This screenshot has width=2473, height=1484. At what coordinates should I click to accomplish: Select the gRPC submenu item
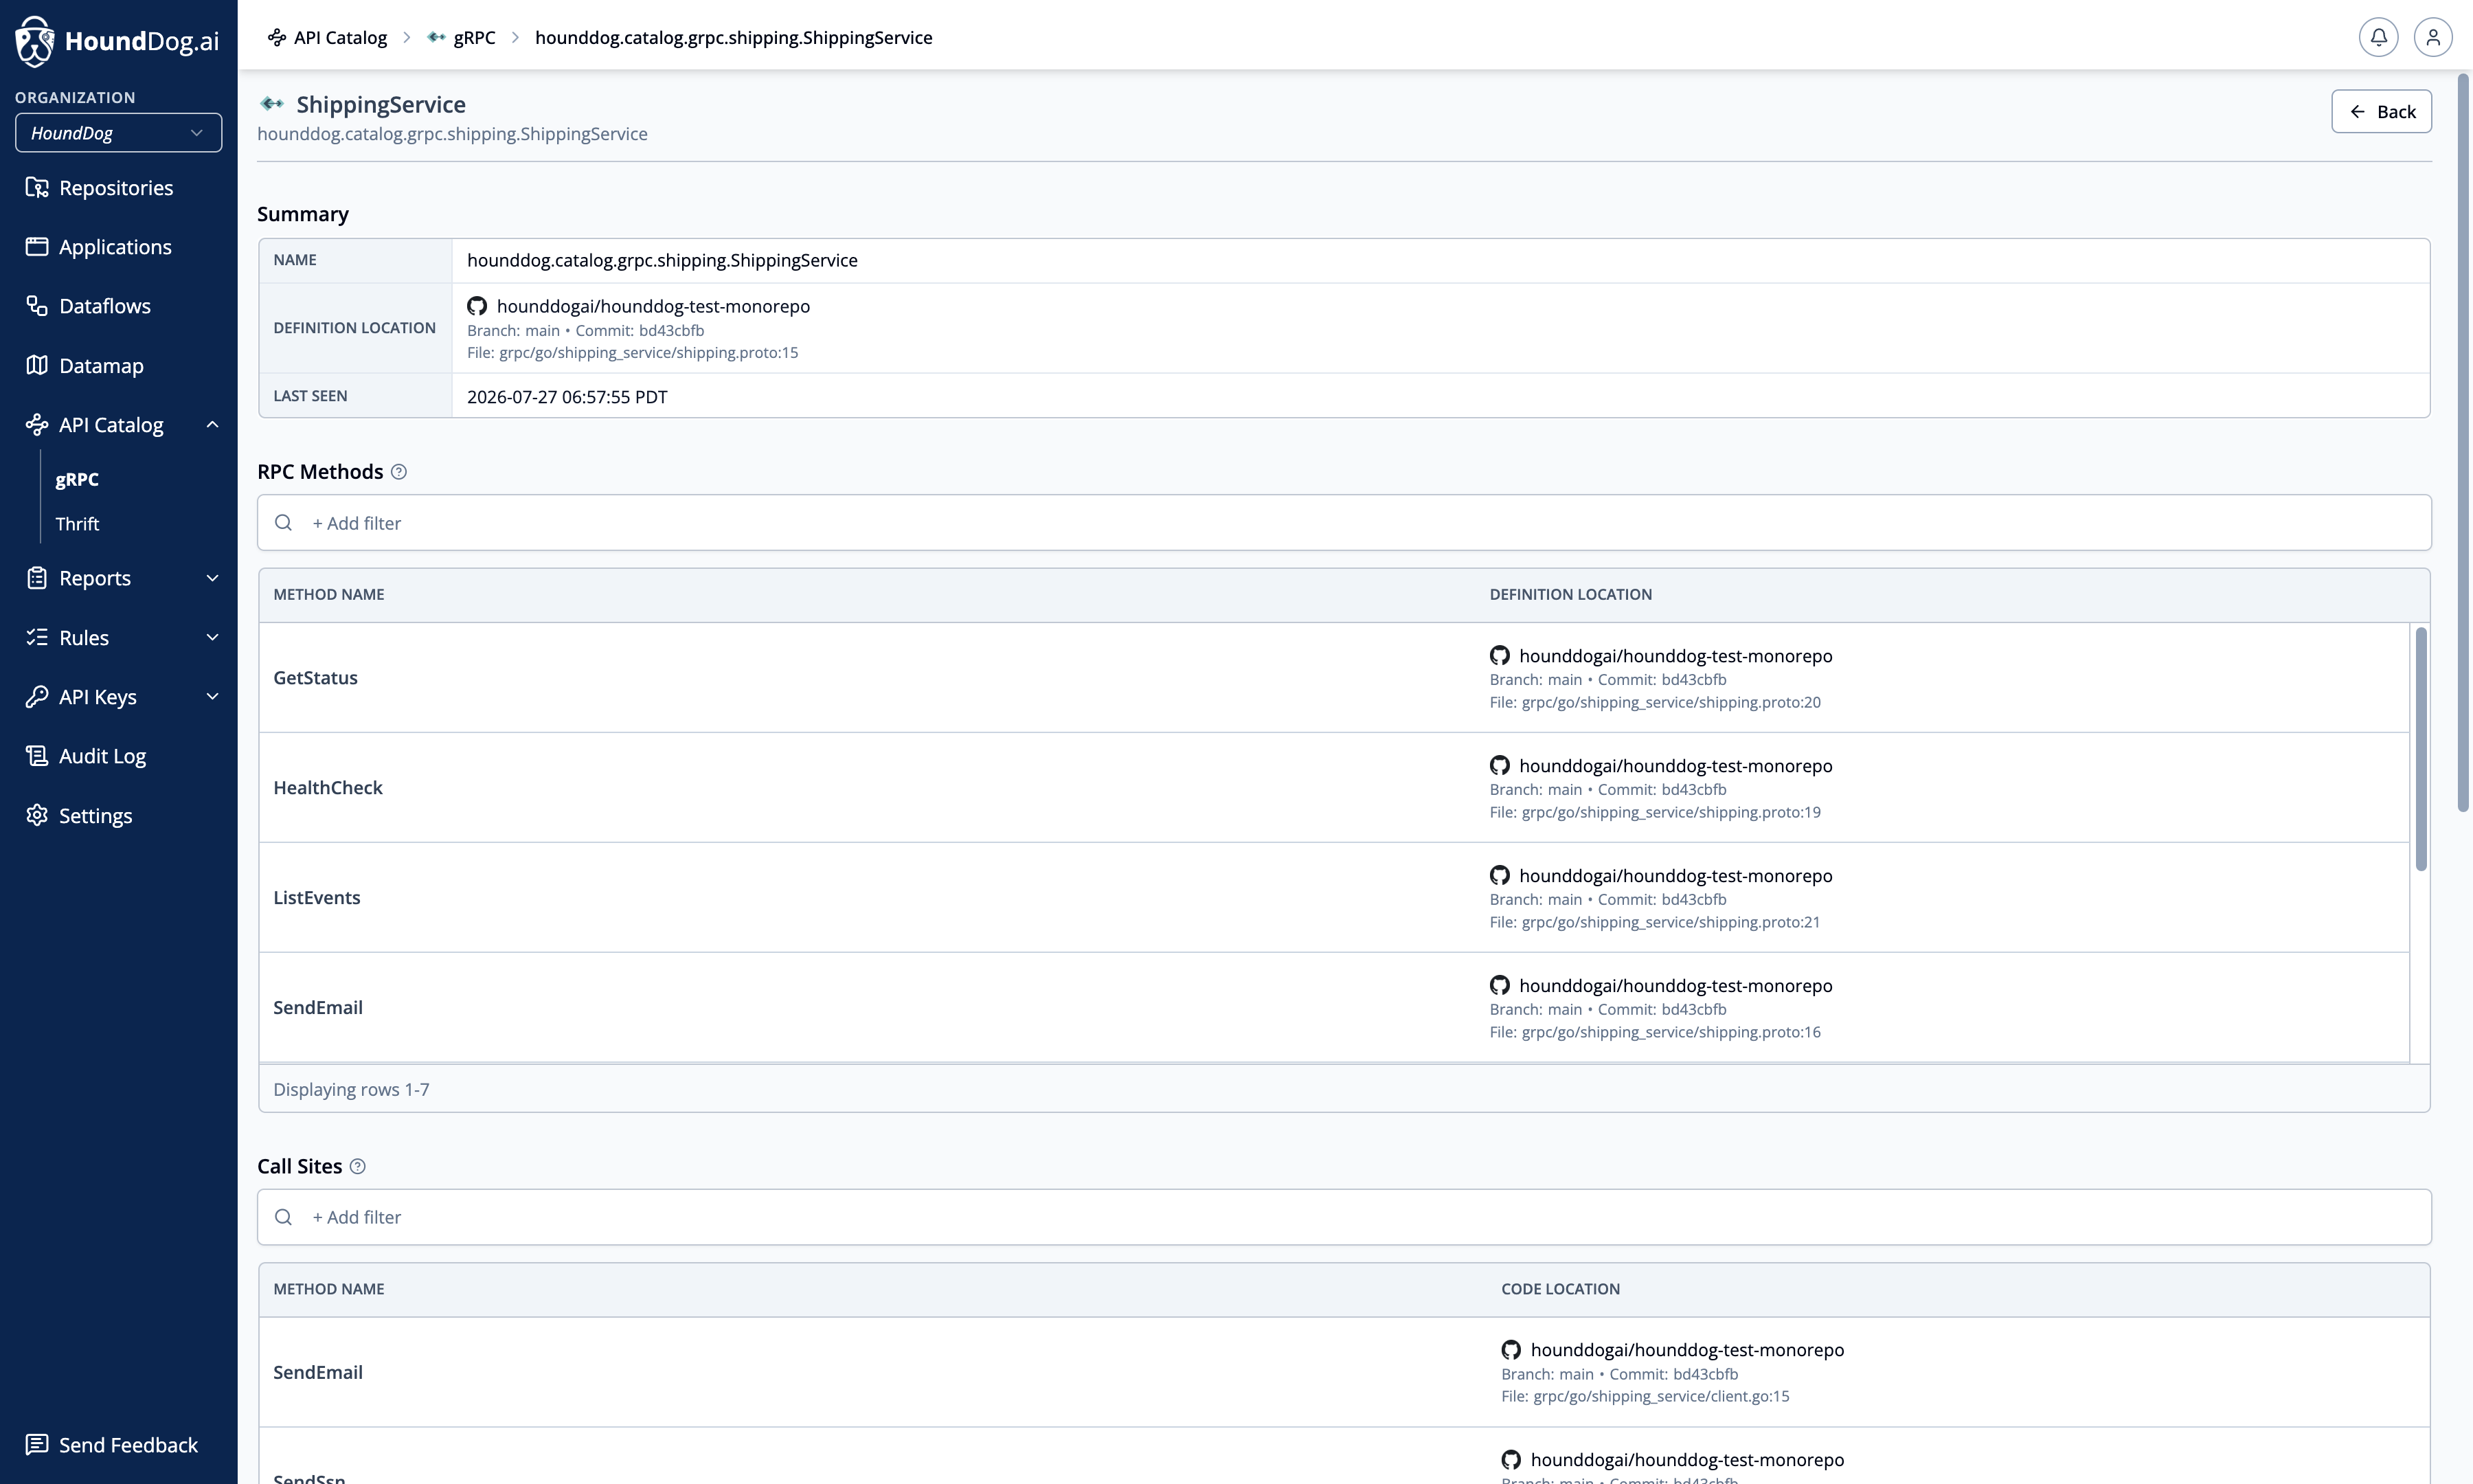click(x=77, y=479)
